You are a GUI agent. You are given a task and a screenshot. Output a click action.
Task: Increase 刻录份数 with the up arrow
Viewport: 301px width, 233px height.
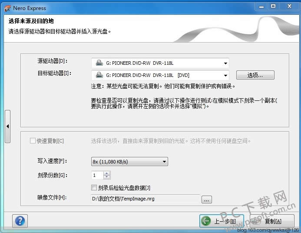tap(107, 173)
